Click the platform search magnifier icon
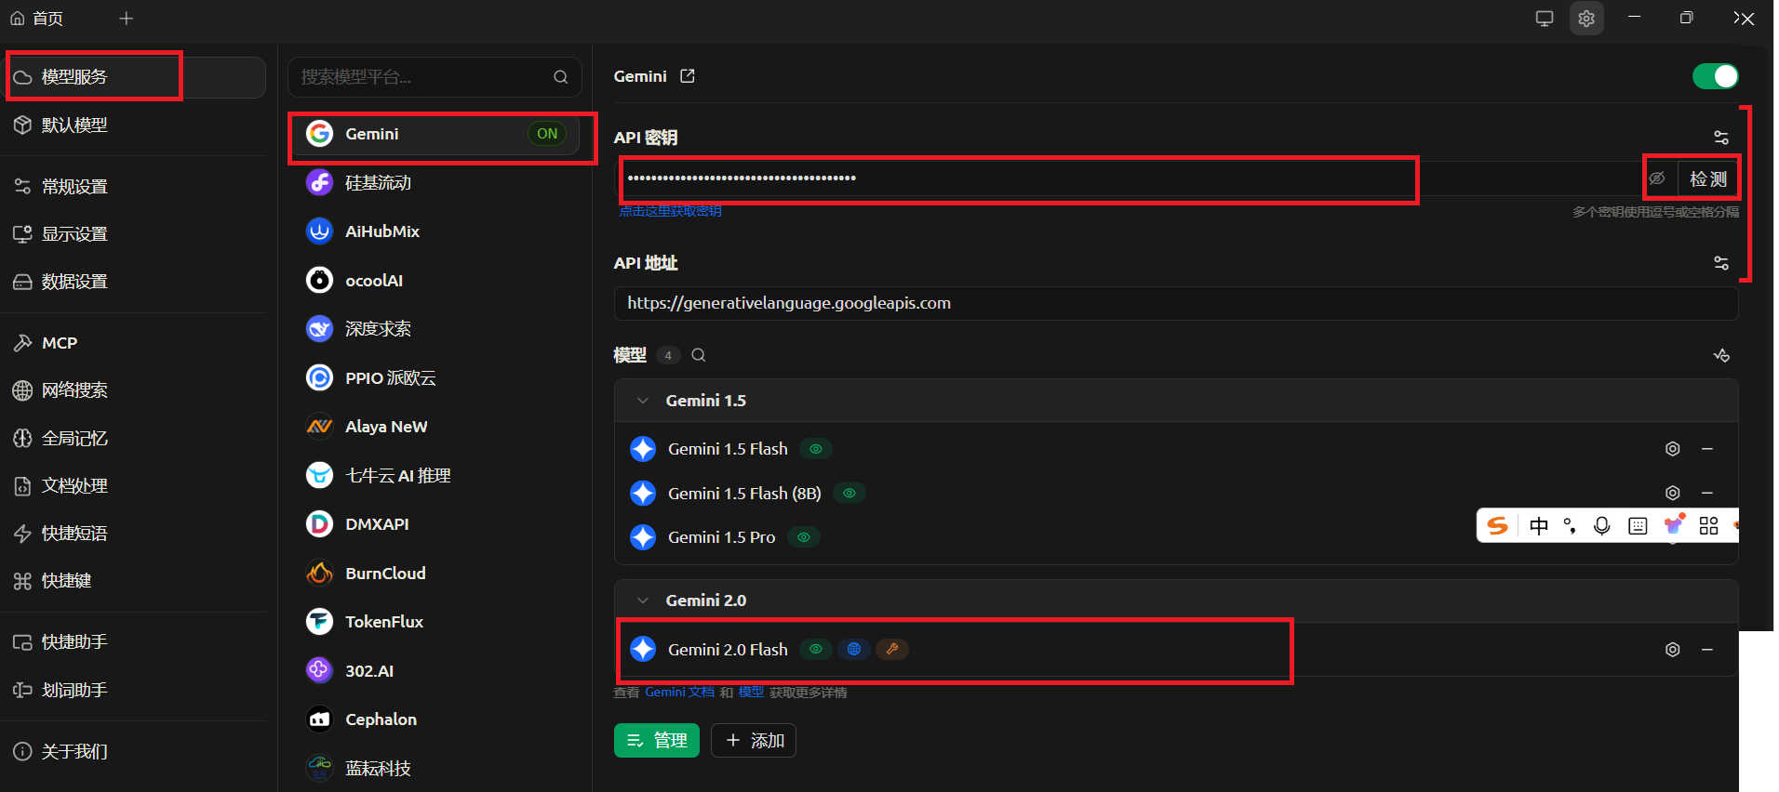 point(560,77)
